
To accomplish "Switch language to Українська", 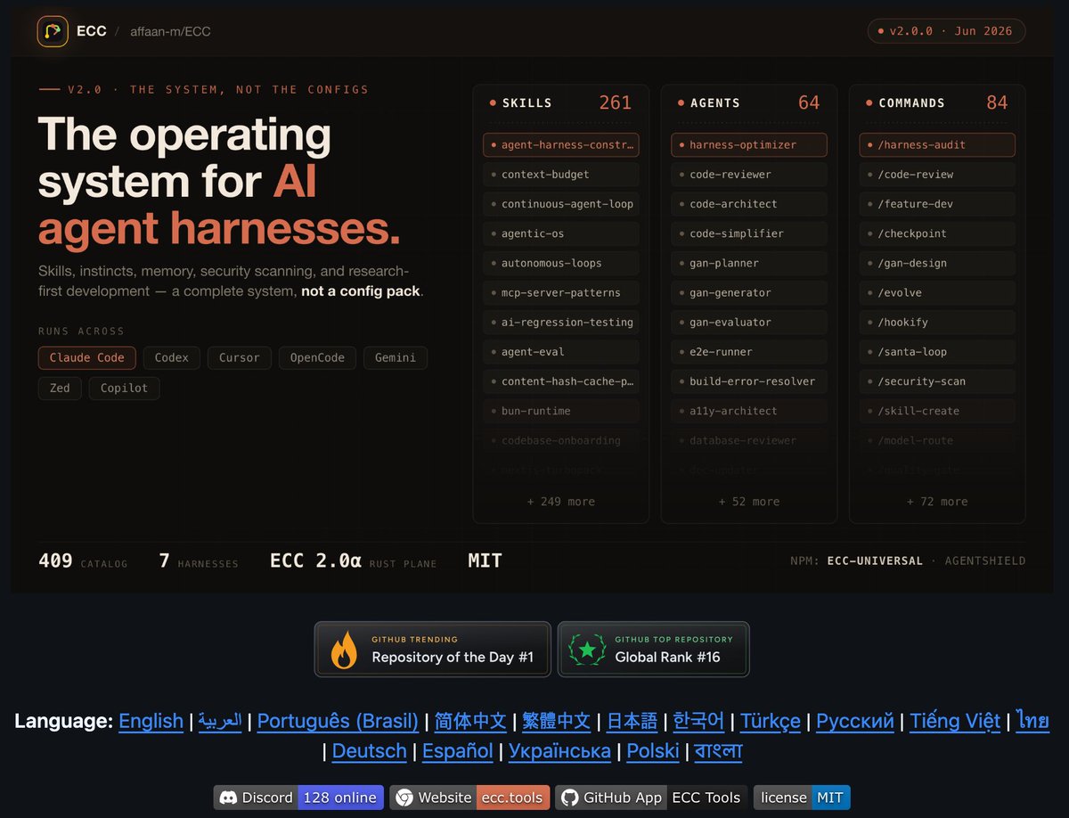I will [x=559, y=751].
